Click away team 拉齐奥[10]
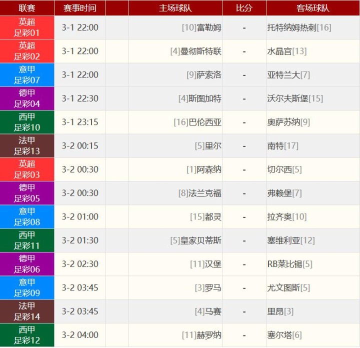The height and width of the screenshot is (348, 360). click(287, 217)
